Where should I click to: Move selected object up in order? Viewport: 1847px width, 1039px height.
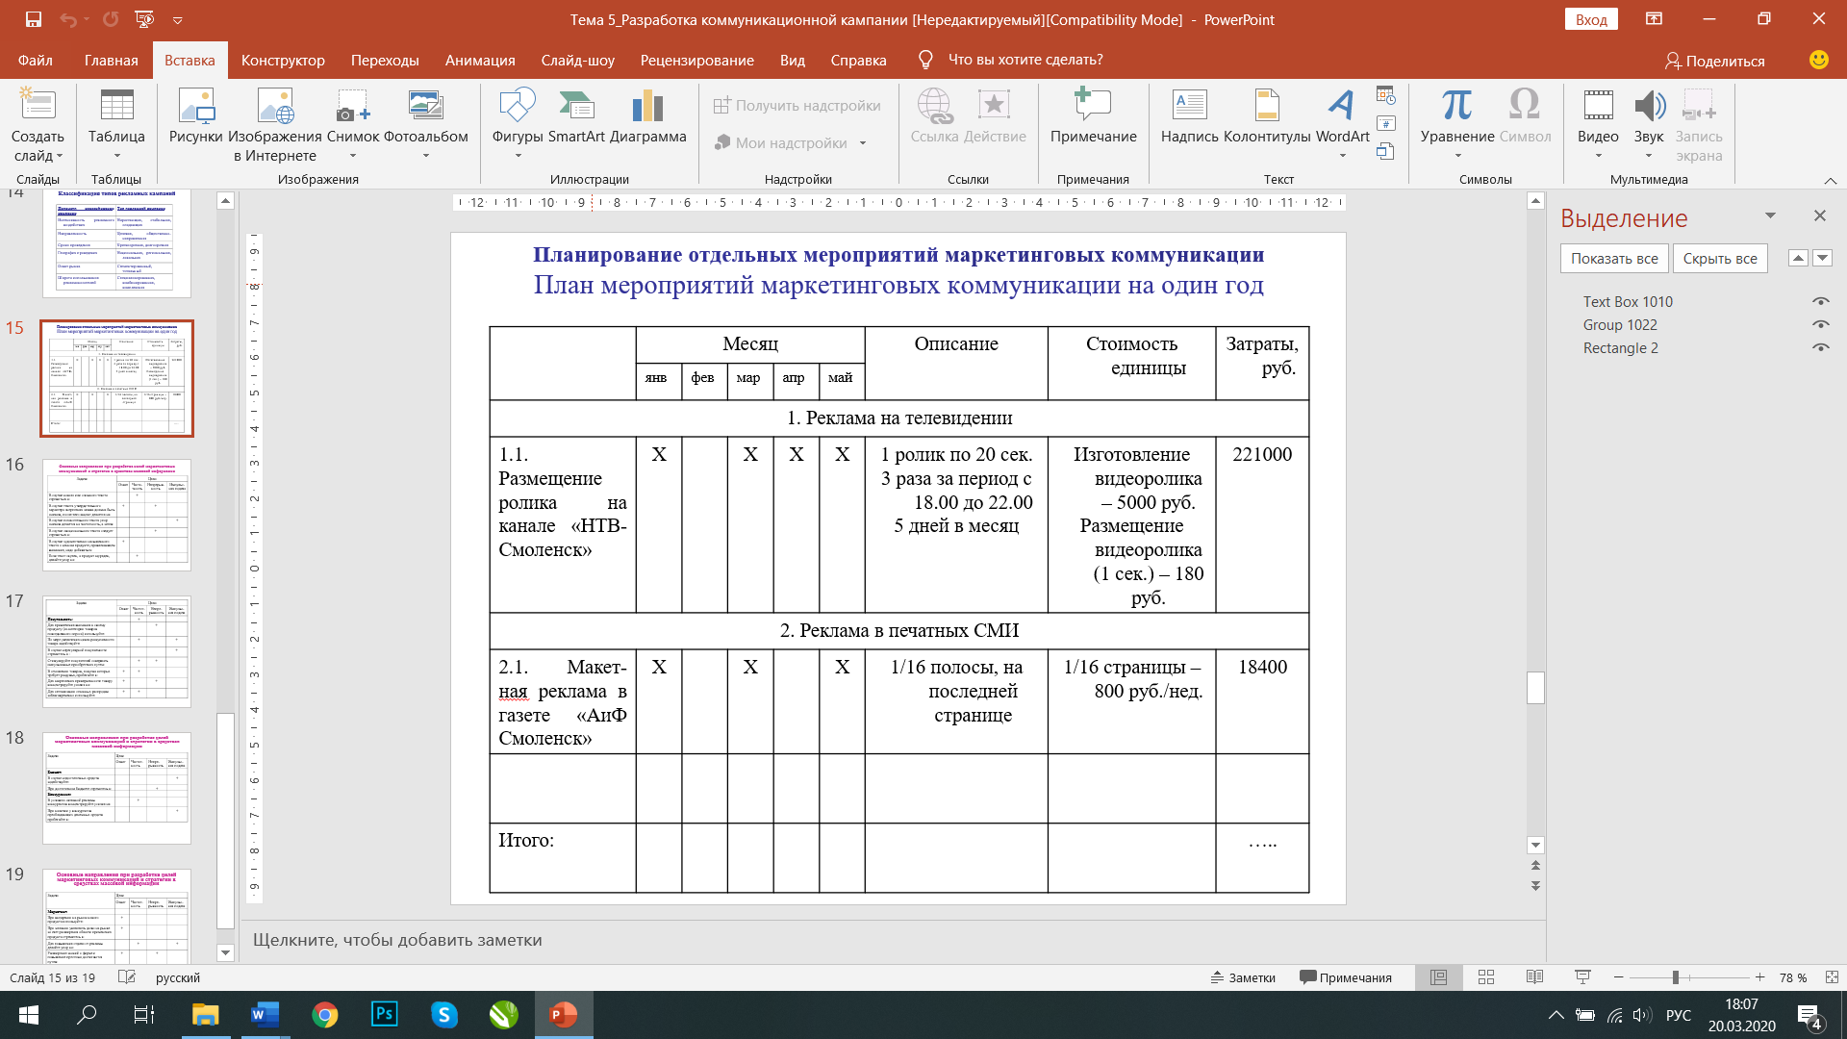tap(1797, 258)
